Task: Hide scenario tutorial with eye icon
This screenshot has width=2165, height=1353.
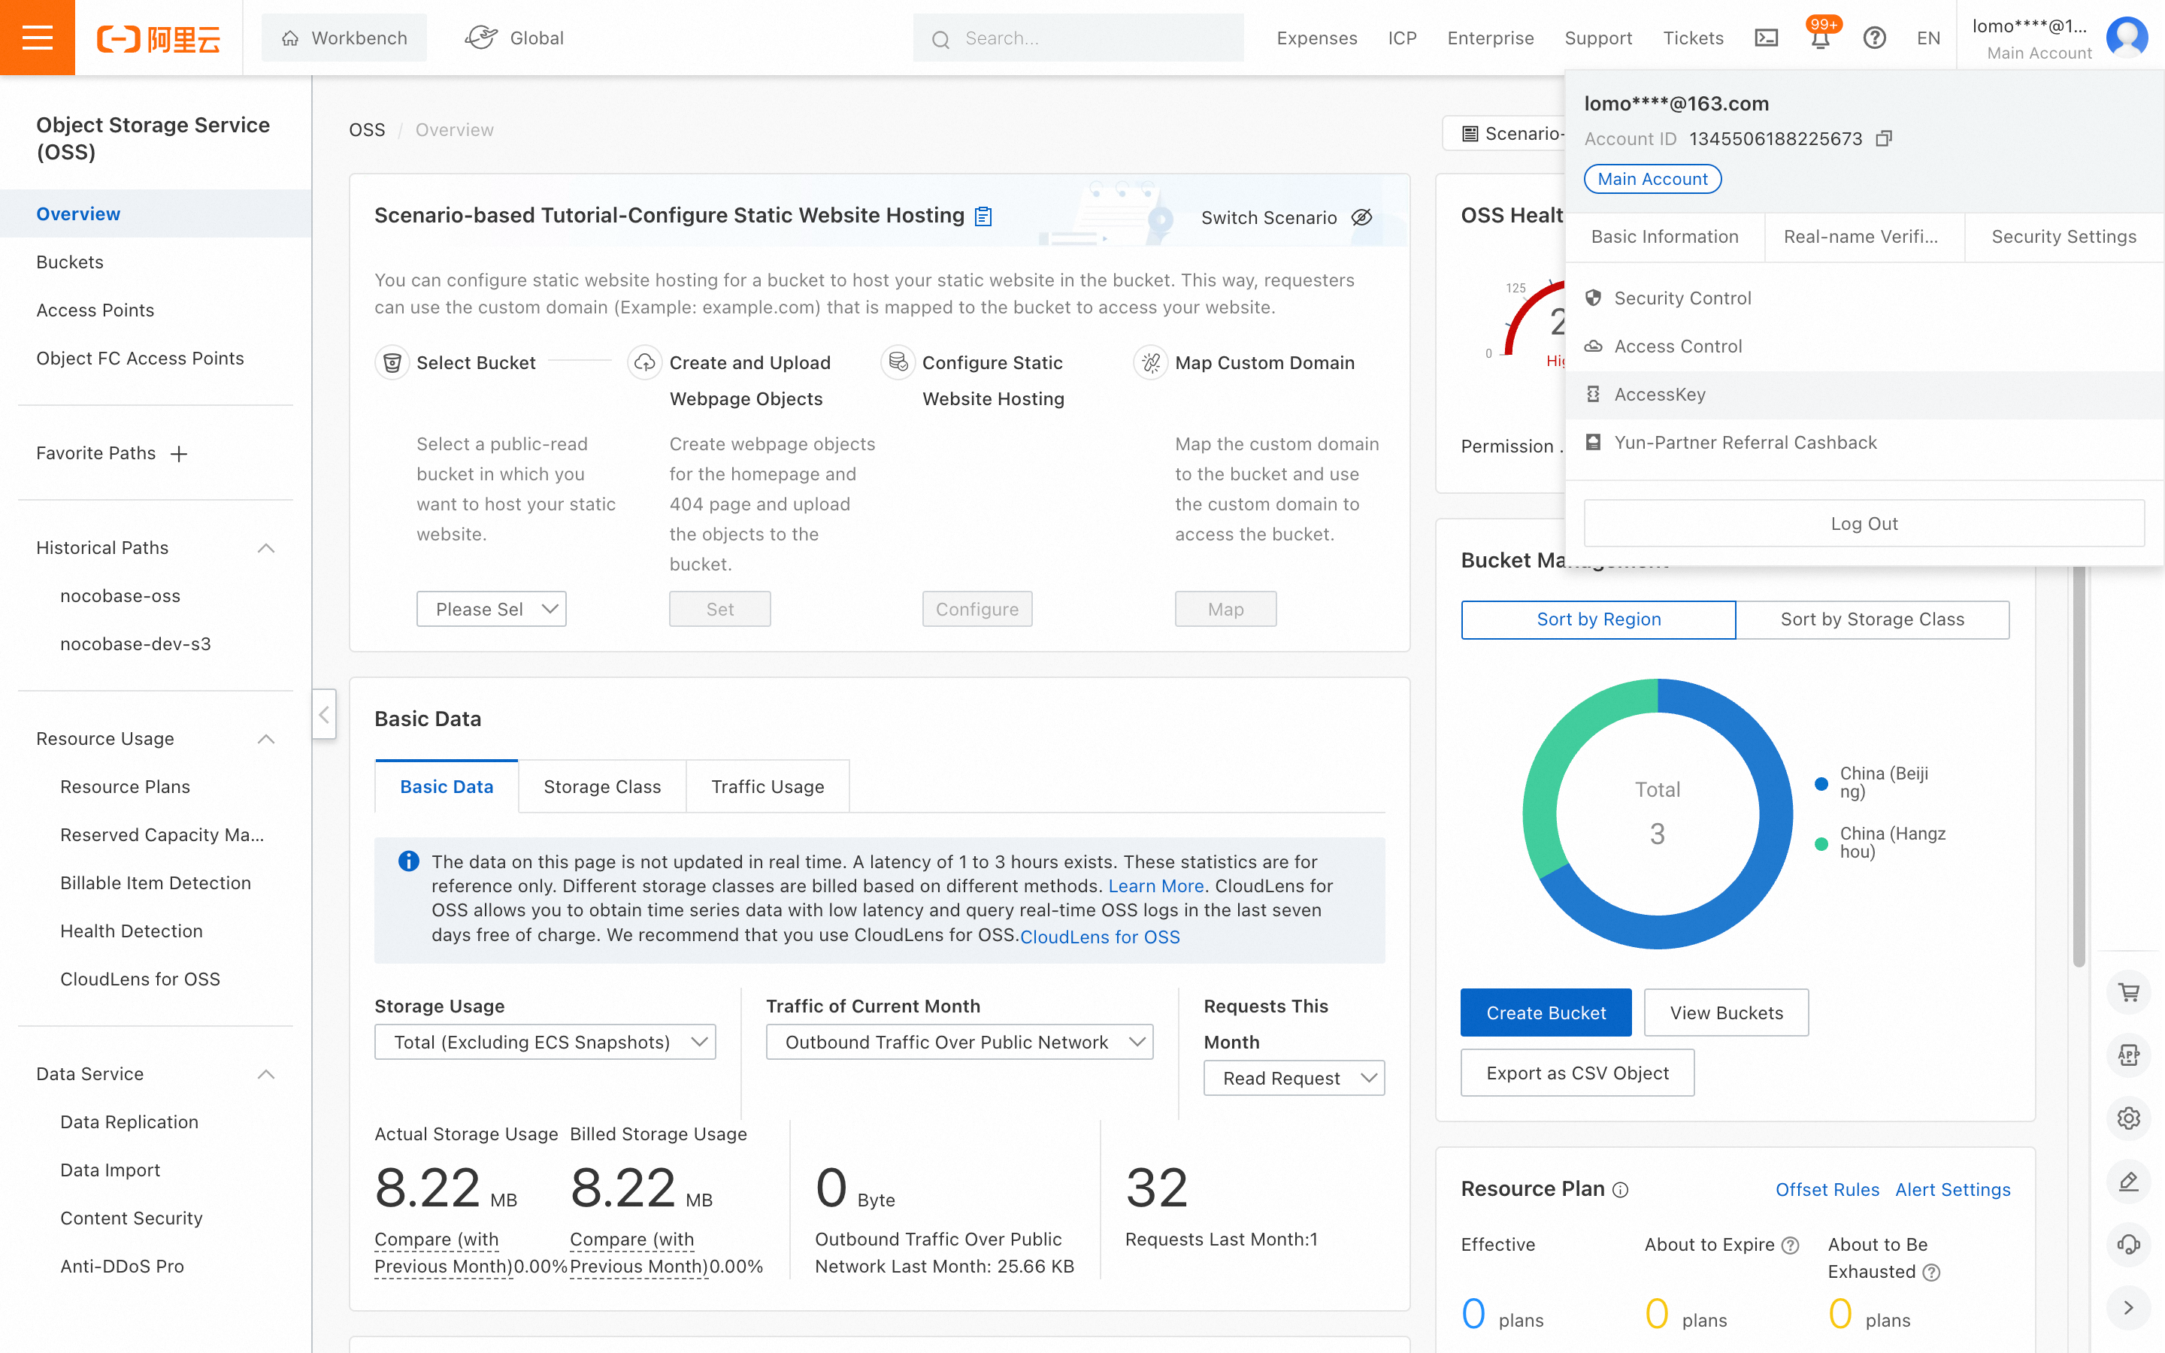Action: pos(1361,217)
